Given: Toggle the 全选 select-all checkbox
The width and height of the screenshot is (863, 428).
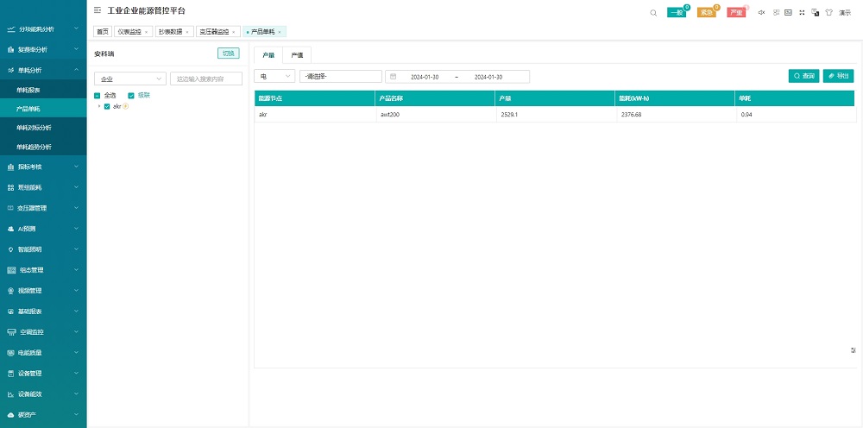Looking at the screenshot, I should [x=98, y=95].
